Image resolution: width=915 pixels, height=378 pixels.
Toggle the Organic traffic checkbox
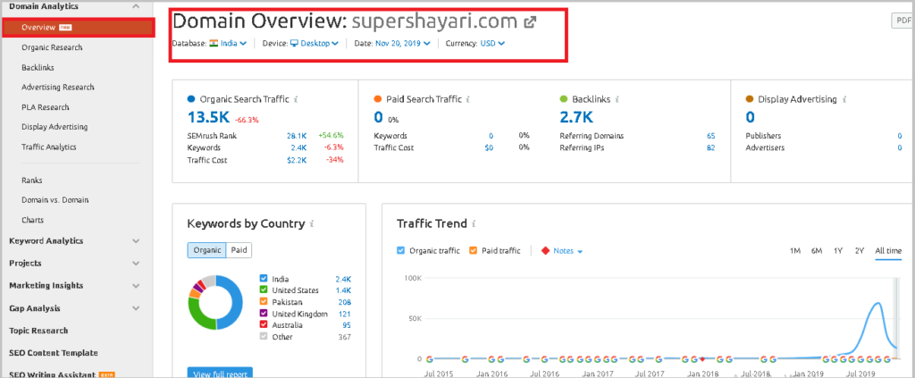coord(400,251)
